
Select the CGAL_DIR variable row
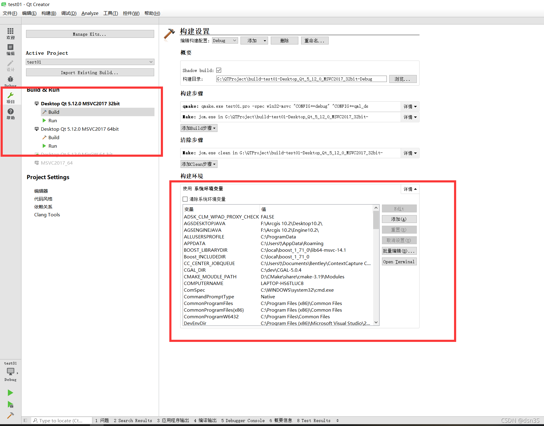(x=277, y=270)
